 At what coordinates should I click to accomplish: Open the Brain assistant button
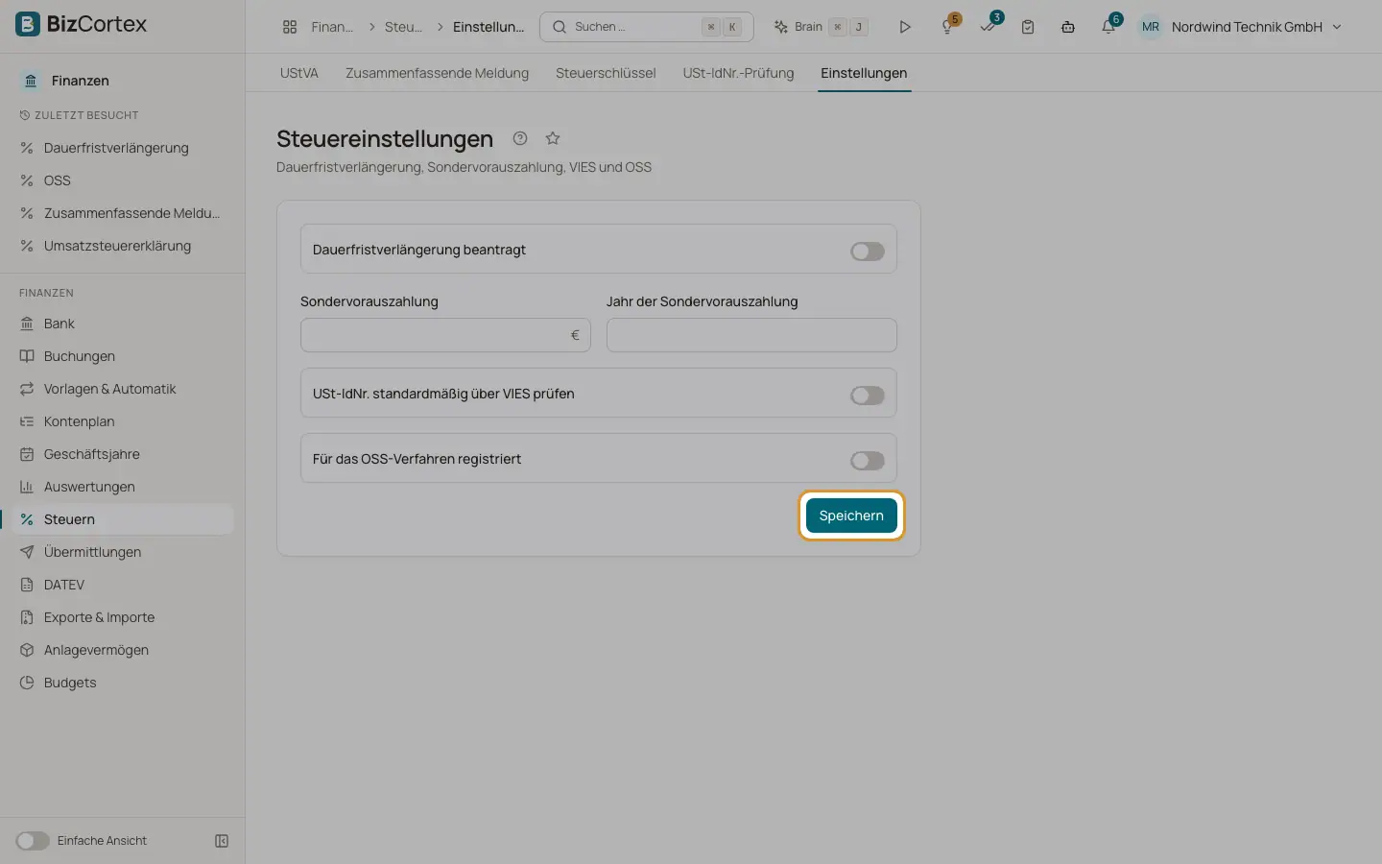(x=821, y=27)
